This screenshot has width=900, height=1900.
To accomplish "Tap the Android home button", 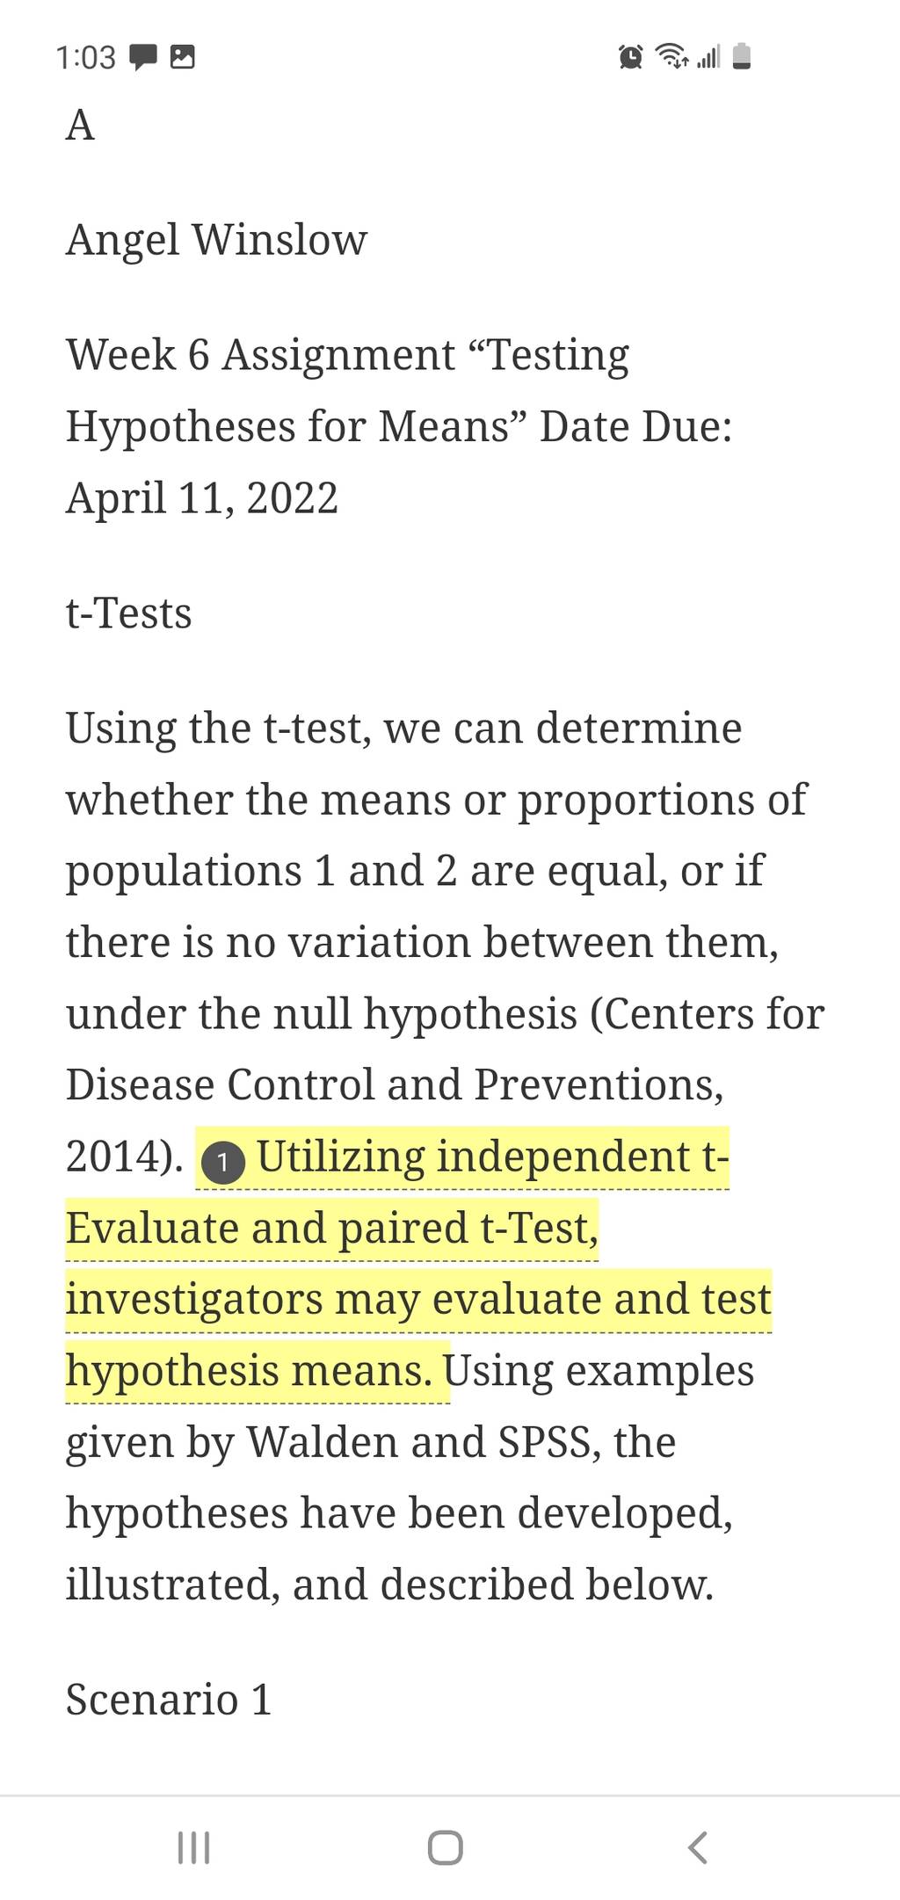I will point(446,1847).
